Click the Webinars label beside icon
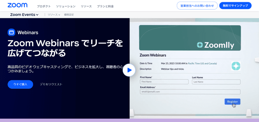Viewport: 259px width, 122px height. [x=28, y=33]
